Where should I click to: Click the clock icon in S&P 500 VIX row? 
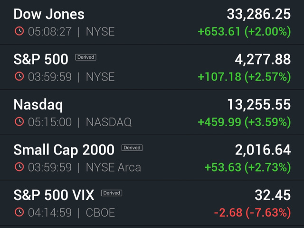19,212
